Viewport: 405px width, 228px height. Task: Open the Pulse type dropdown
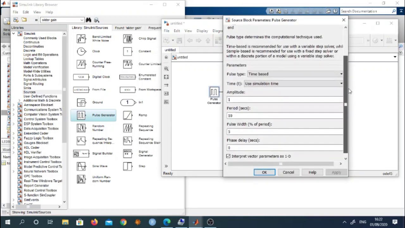tap(295, 74)
